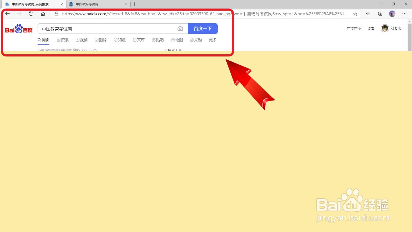This screenshot has width=412, height=232.
Task: Restore down the browser window
Action: point(393,4)
